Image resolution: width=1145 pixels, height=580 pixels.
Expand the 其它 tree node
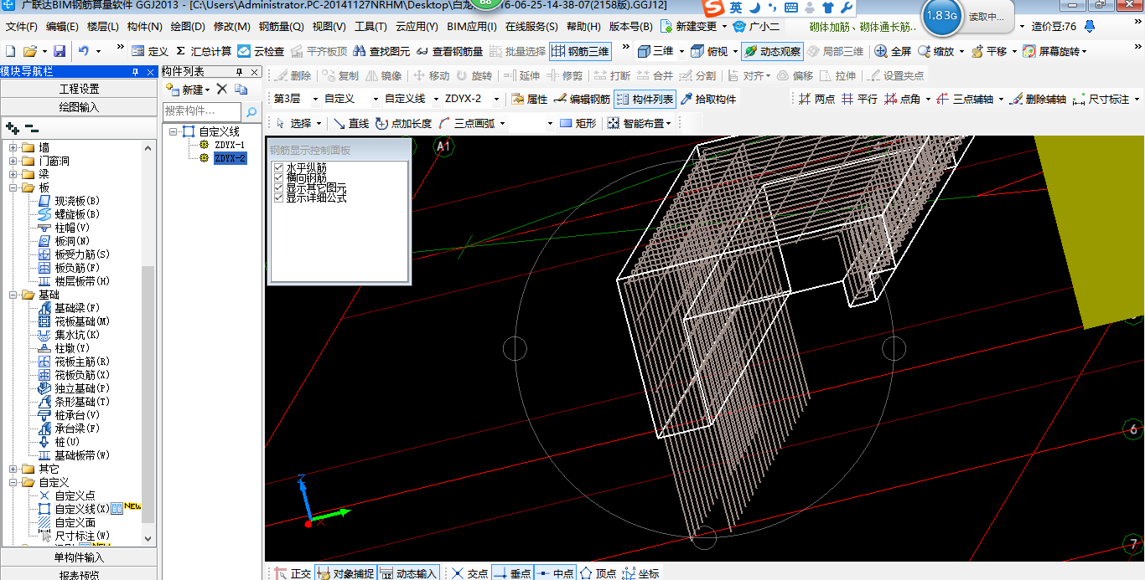point(14,469)
